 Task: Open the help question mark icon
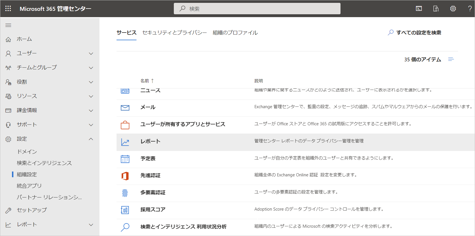coord(470,9)
